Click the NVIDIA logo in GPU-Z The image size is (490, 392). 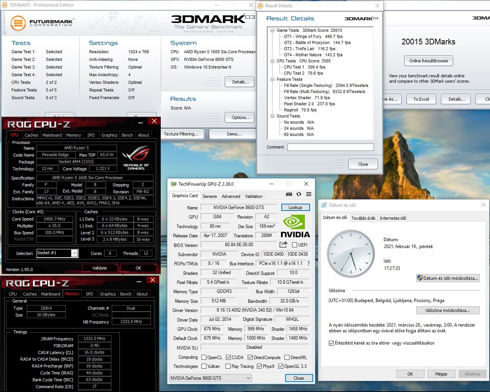pyautogui.click(x=295, y=226)
